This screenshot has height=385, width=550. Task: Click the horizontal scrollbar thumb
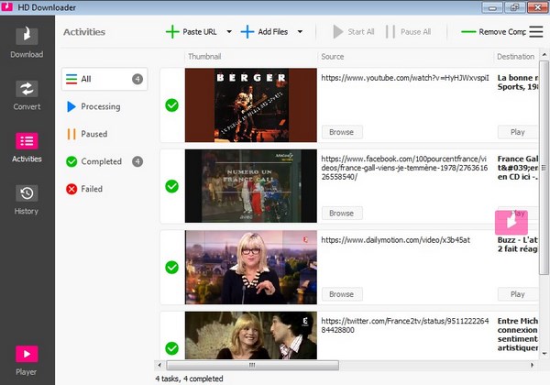coord(252,366)
